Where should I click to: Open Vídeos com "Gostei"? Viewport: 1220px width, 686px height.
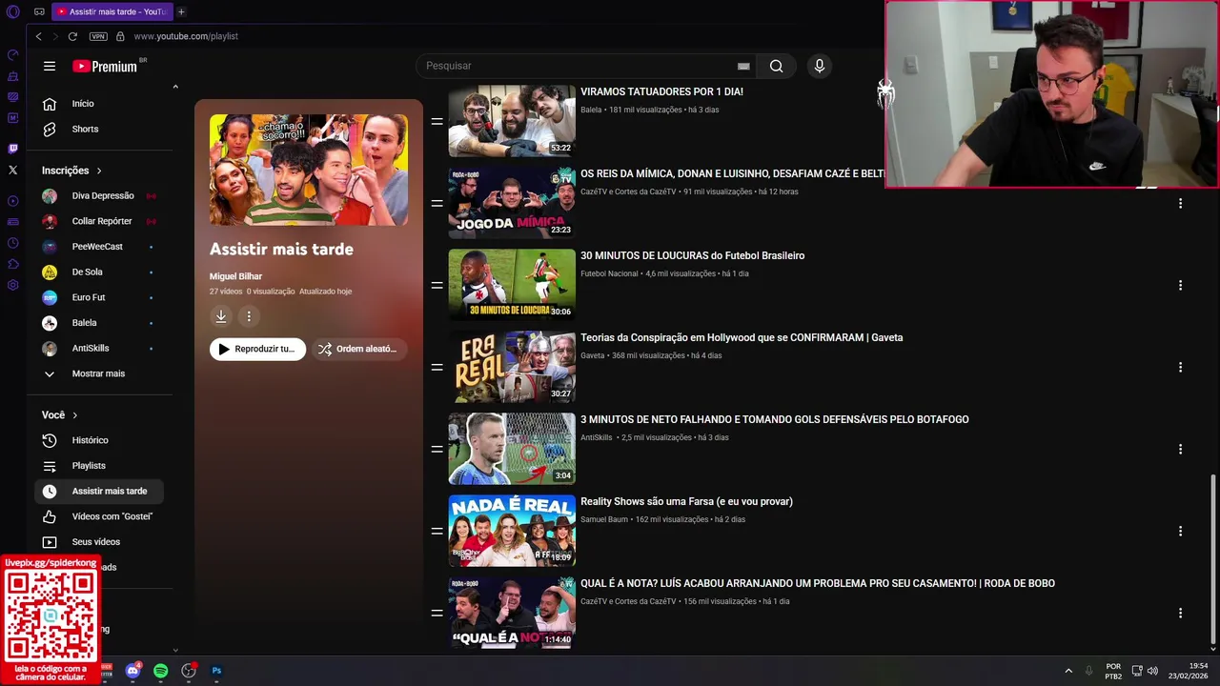[99, 516]
